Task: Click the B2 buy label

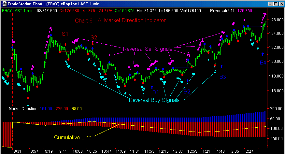Action: (x=187, y=91)
